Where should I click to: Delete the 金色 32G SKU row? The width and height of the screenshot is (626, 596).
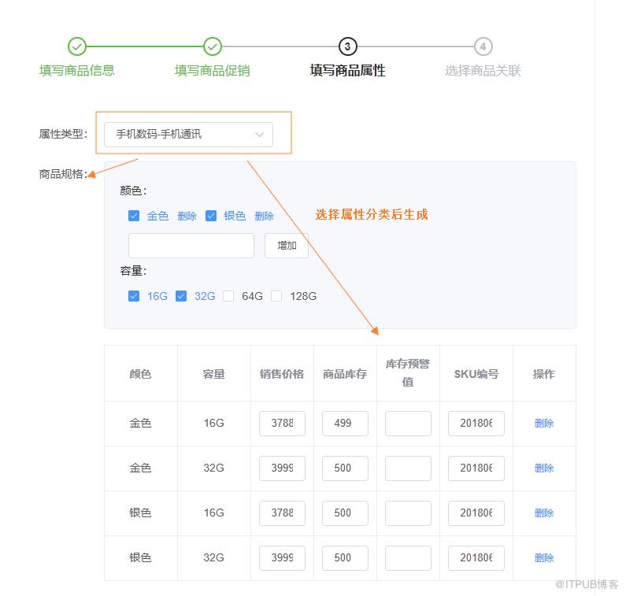pyautogui.click(x=544, y=468)
